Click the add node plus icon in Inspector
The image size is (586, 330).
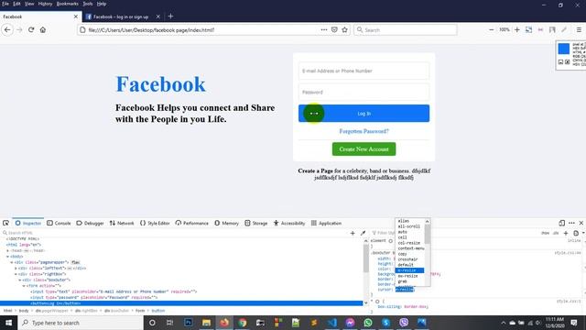click(x=353, y=233)
